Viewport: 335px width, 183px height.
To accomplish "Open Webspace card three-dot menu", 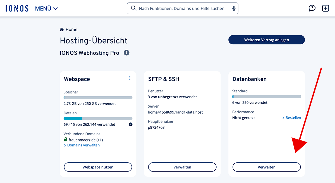I will pos(130,78).
